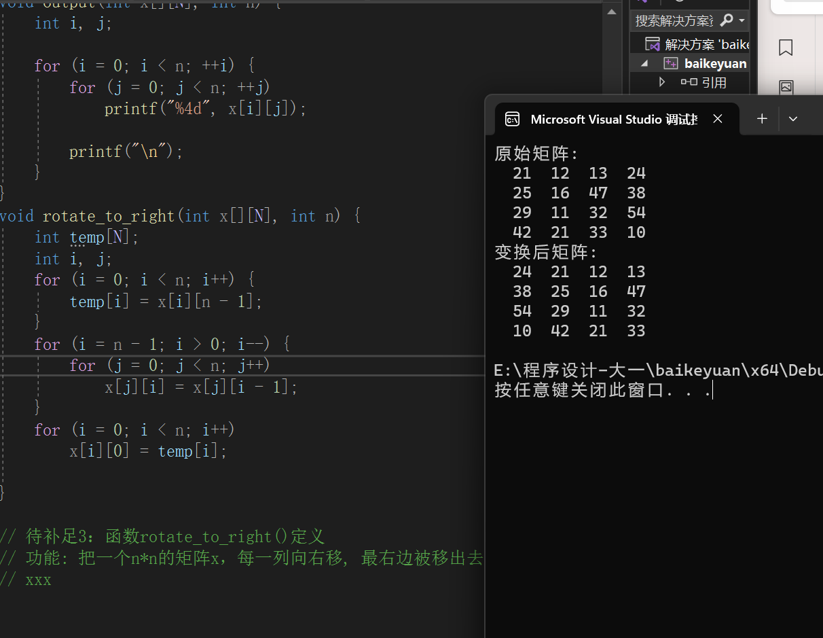Image resolution: width=823 pixels, height=638 pixels.
Task: Click console row 10 42 21 33
Action: 579,331
